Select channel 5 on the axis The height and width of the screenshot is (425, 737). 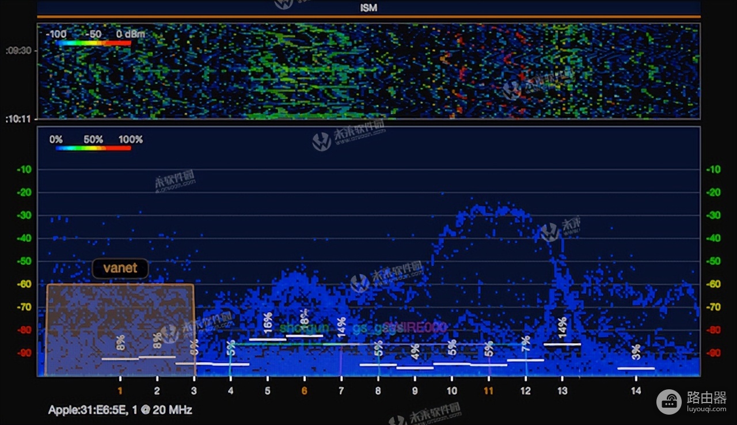[267, 391]
